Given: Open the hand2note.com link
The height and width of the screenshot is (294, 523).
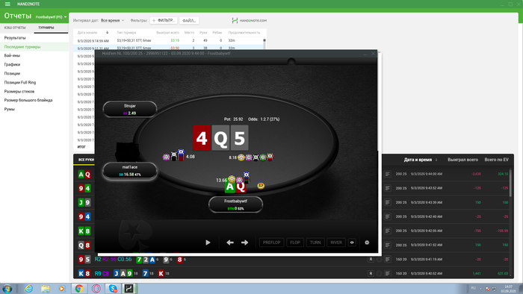Looking at the screenshot, I should tap(250, 20).
